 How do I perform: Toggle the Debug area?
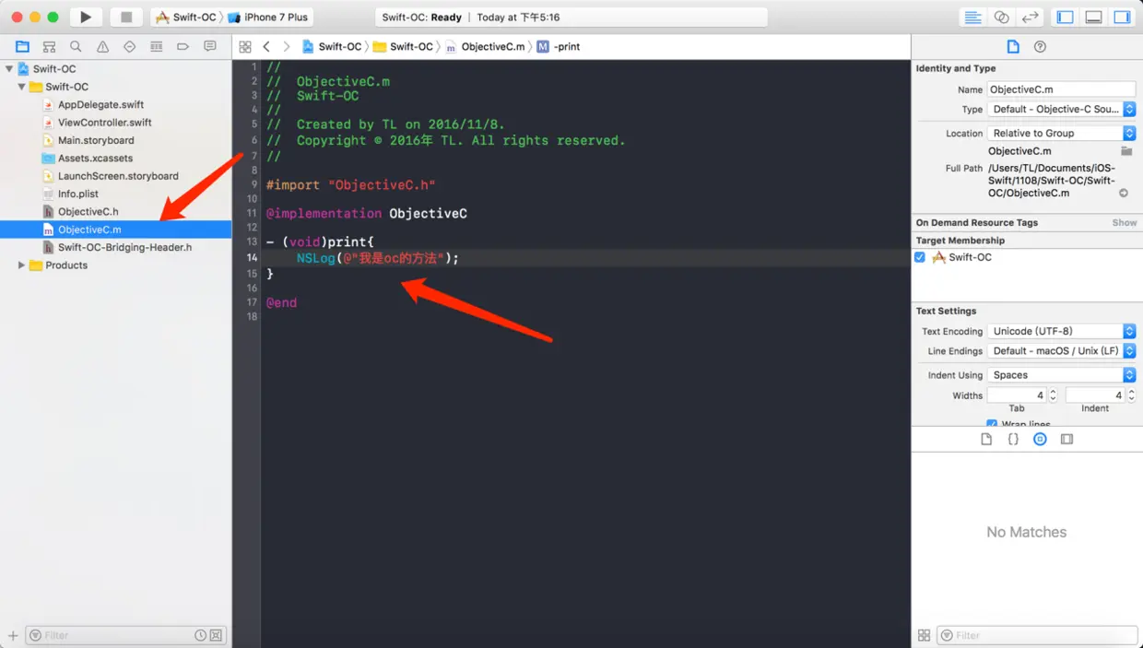(1093, 17)
